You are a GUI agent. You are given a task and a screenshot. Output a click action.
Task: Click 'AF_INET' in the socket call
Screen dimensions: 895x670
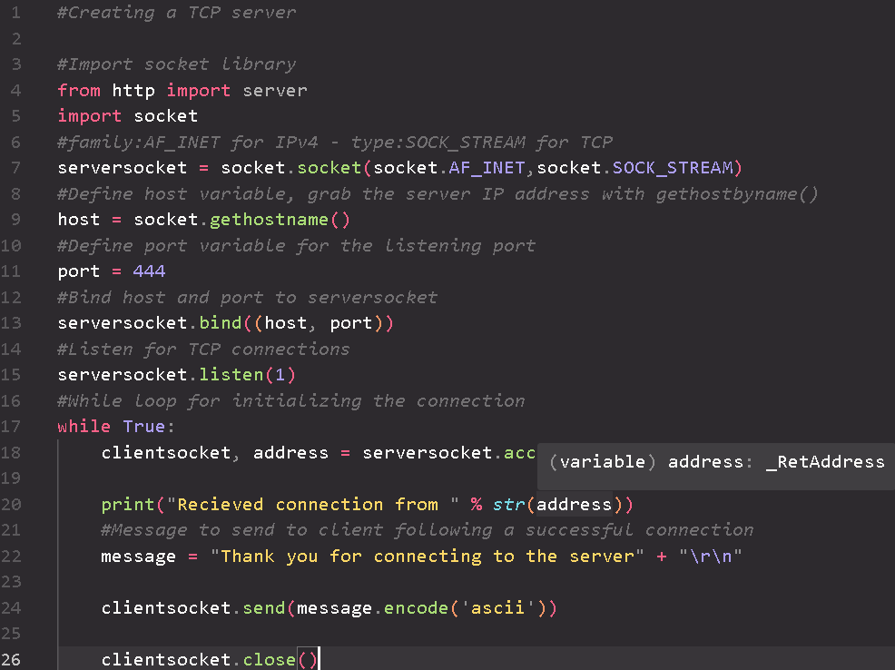tap(487, 168)
